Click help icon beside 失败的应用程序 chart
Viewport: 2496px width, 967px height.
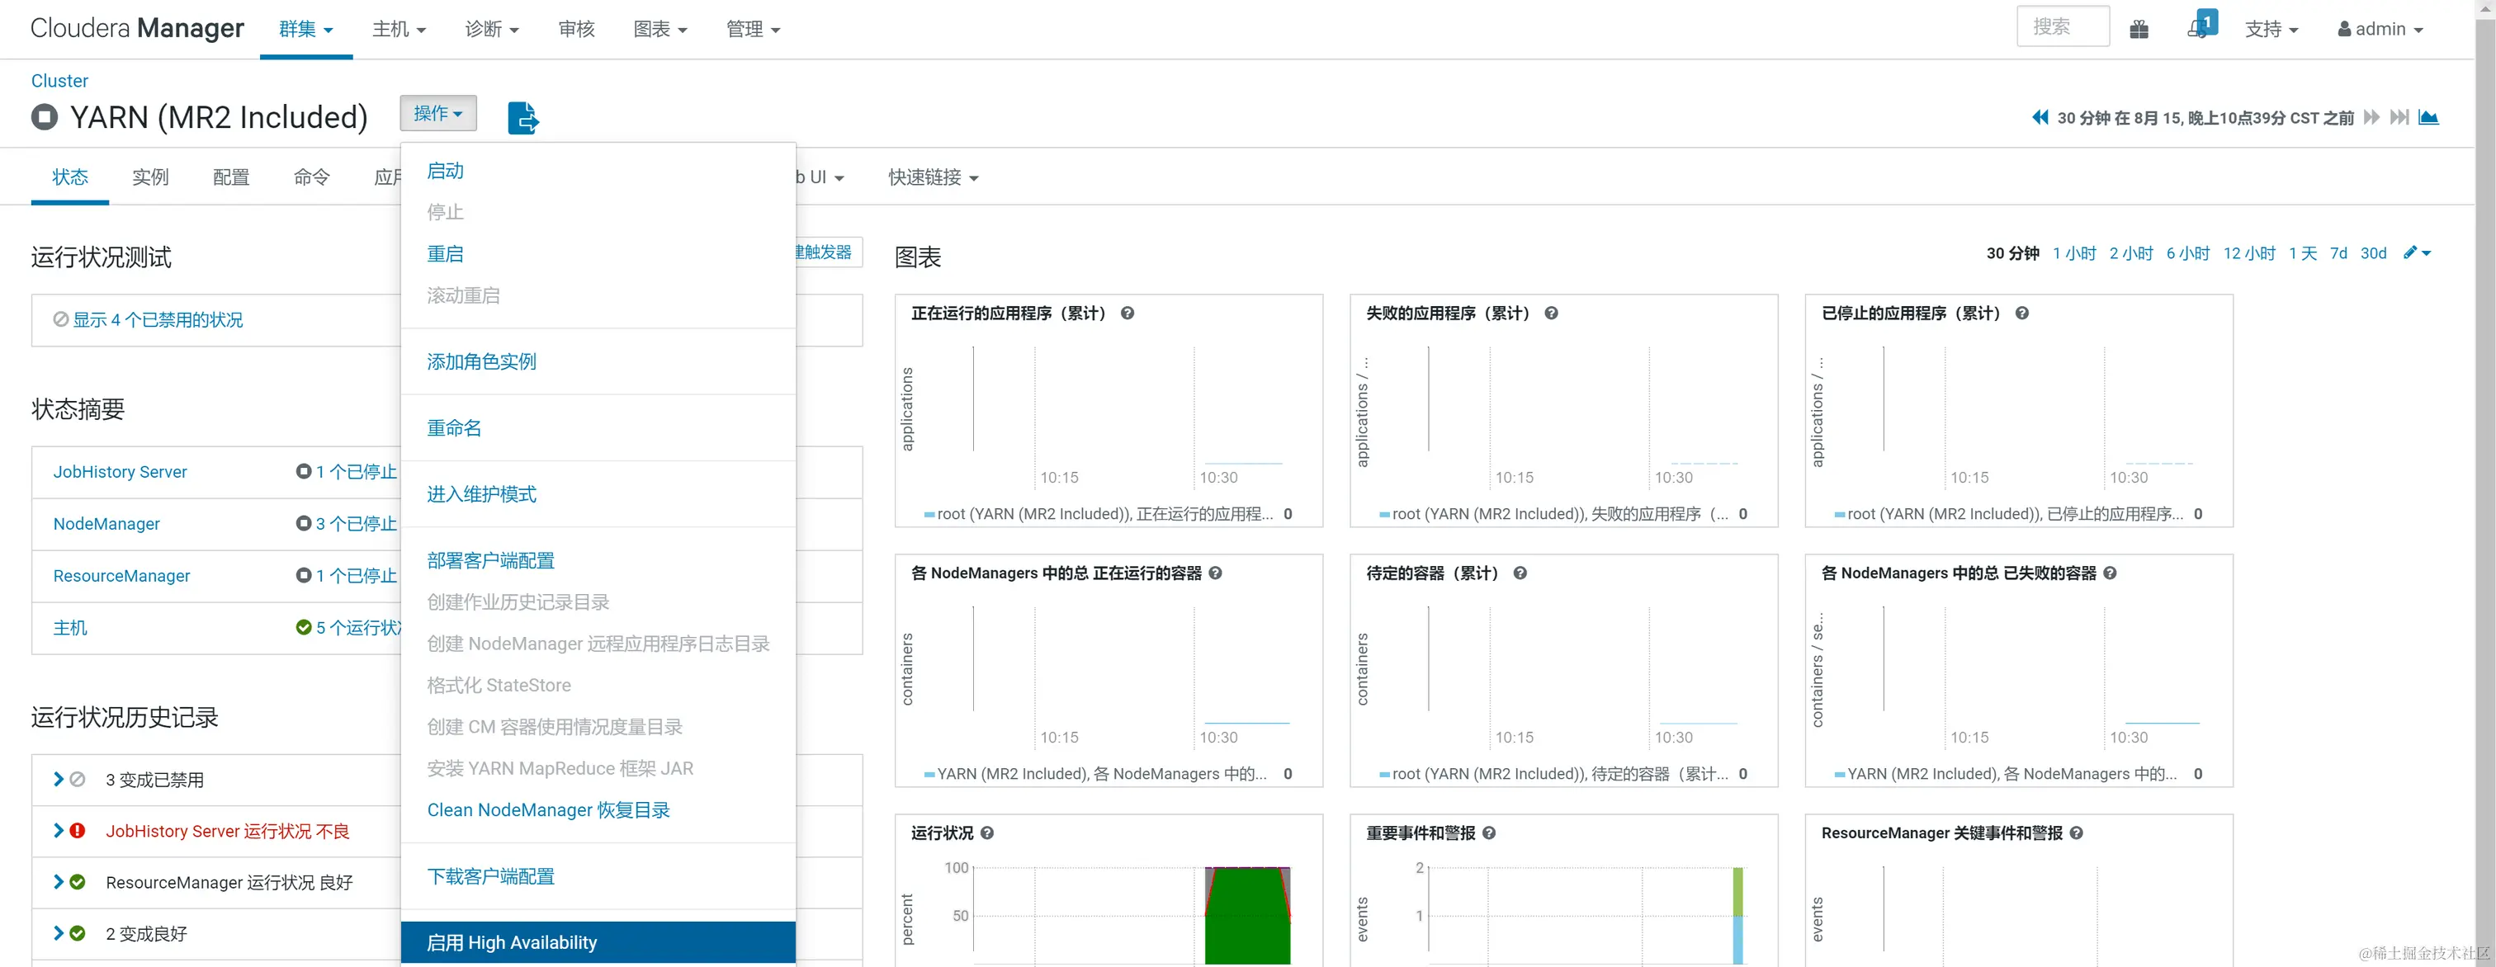pyautogui.click(x=1550, y=313)
